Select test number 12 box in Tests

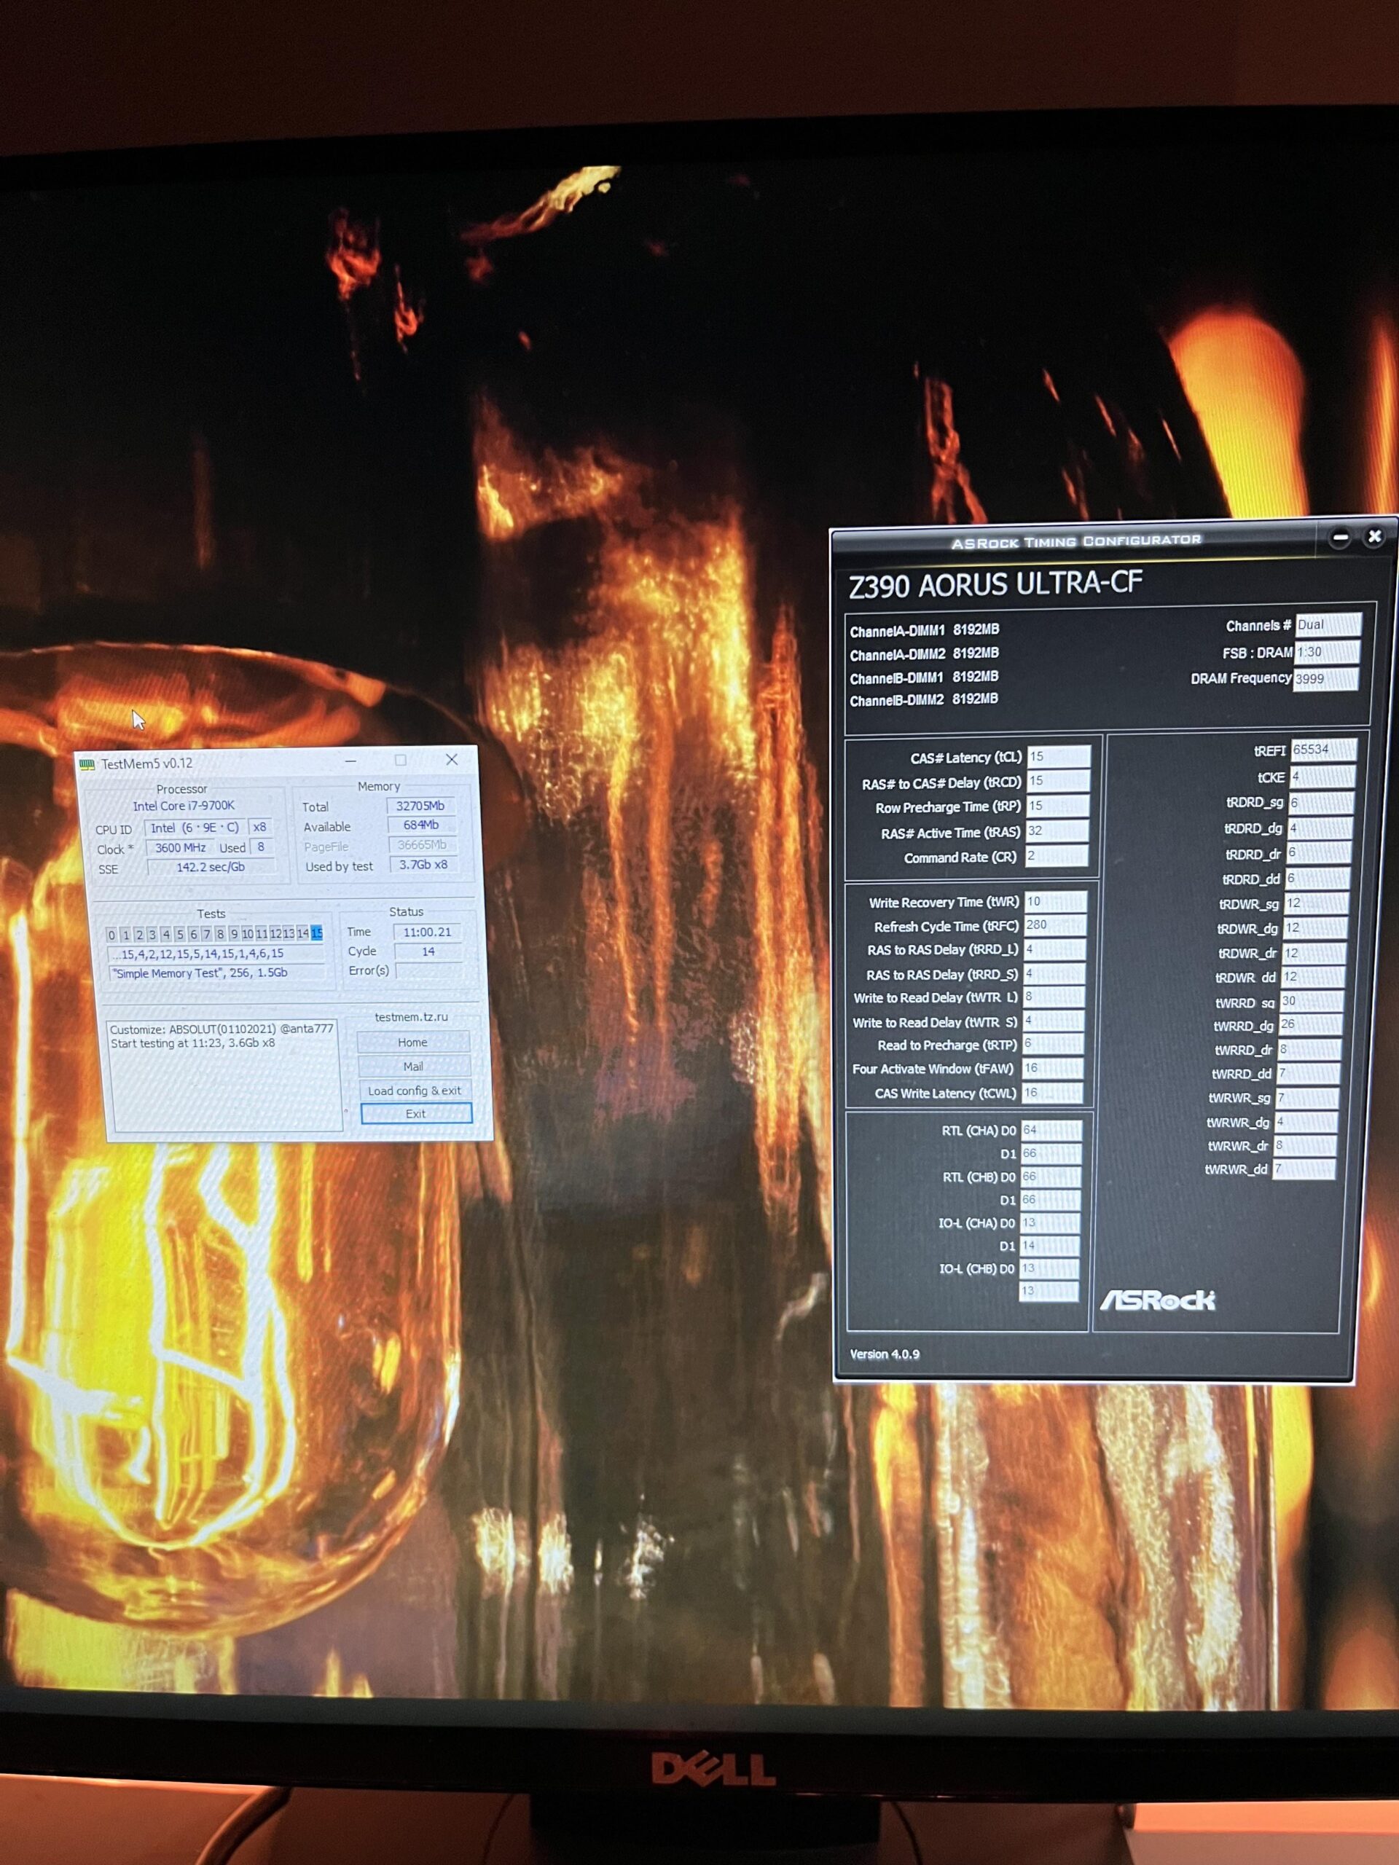click(275, 933)
